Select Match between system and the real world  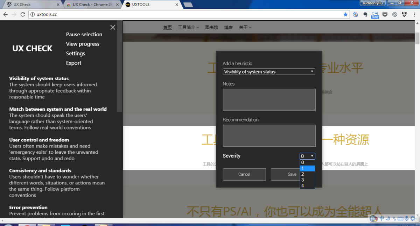coord(58,109)
